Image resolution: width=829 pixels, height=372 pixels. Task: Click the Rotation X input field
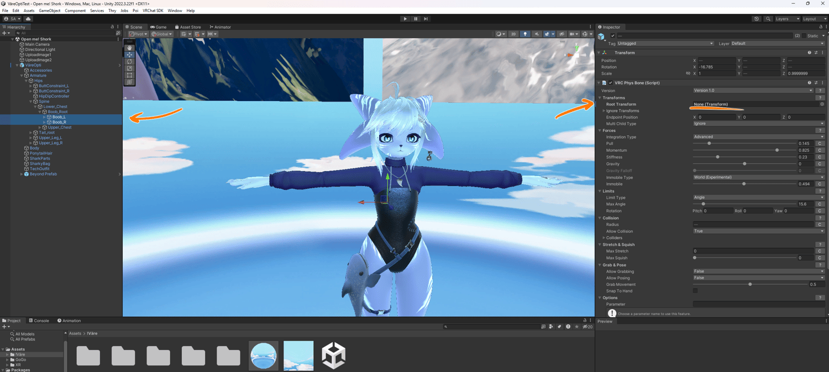pos(717,67)
